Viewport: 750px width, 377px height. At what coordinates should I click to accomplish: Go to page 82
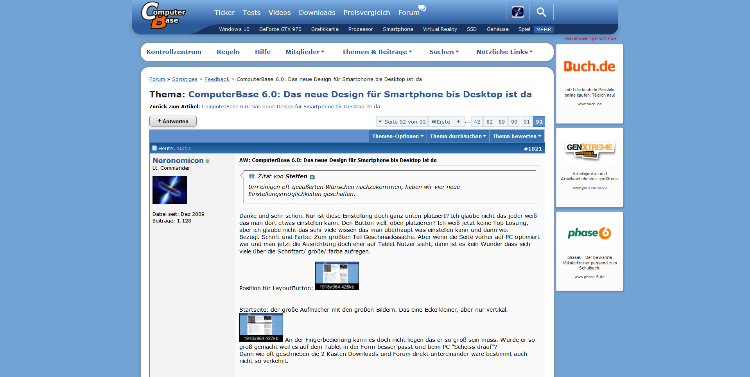click(490, 122)
